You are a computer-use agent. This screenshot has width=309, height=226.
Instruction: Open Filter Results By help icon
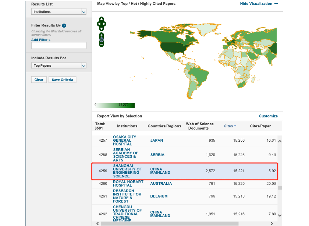click(x=64, y=26)
